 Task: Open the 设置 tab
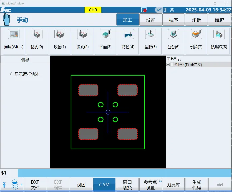[x=150, y=20]
